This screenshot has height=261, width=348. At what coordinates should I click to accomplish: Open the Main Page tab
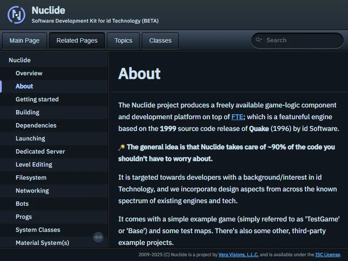click(x=24, y=40)
